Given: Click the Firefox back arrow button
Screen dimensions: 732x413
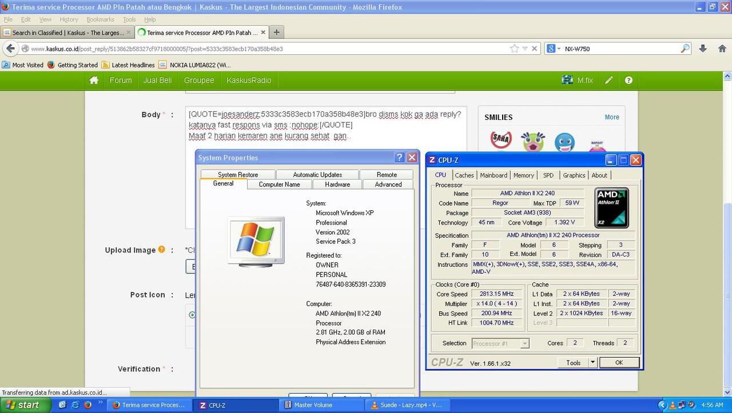Looking at the screenshot, I should 11,49.
